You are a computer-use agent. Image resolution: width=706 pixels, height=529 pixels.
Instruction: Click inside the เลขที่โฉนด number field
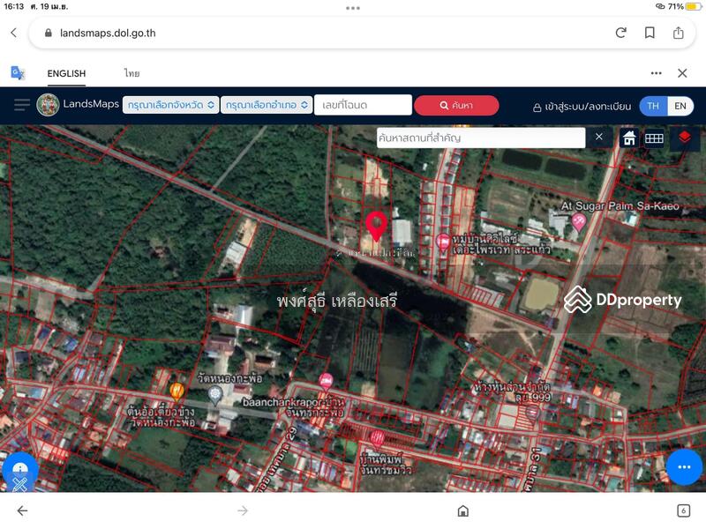pos(364,104)
